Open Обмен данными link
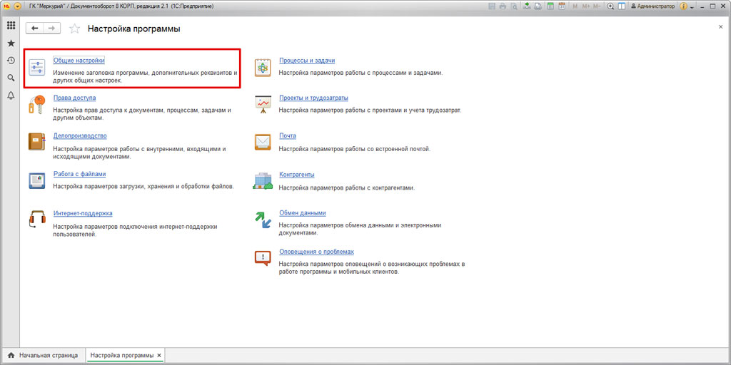The image size is (731, 365). pyautogui.click(x=302, y=212)
